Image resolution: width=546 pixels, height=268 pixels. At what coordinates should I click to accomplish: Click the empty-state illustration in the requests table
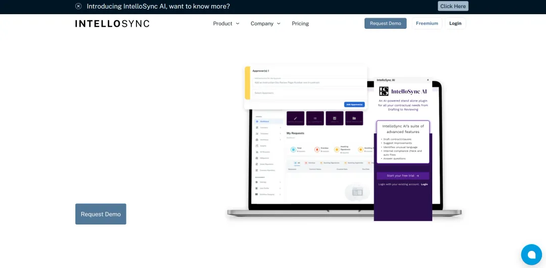[357, 191]
